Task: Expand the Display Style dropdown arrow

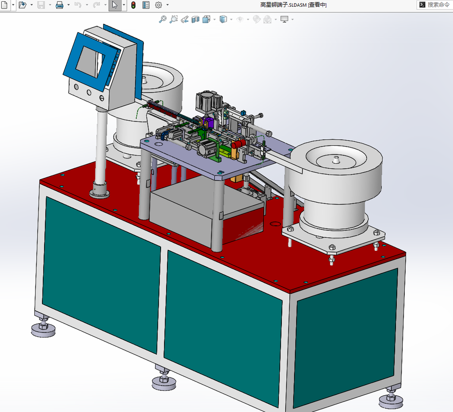Action: 231,19
